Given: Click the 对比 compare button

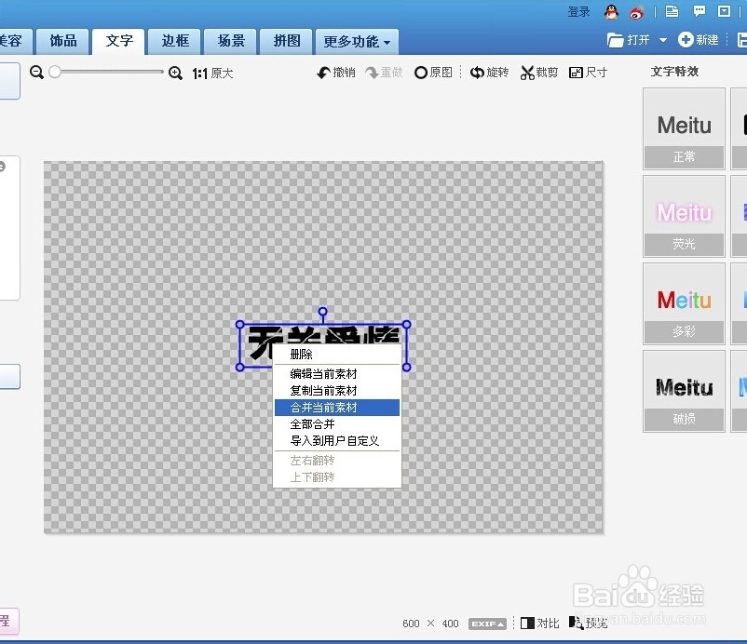Looking at the screenshot, I should (x=540, y=623).
